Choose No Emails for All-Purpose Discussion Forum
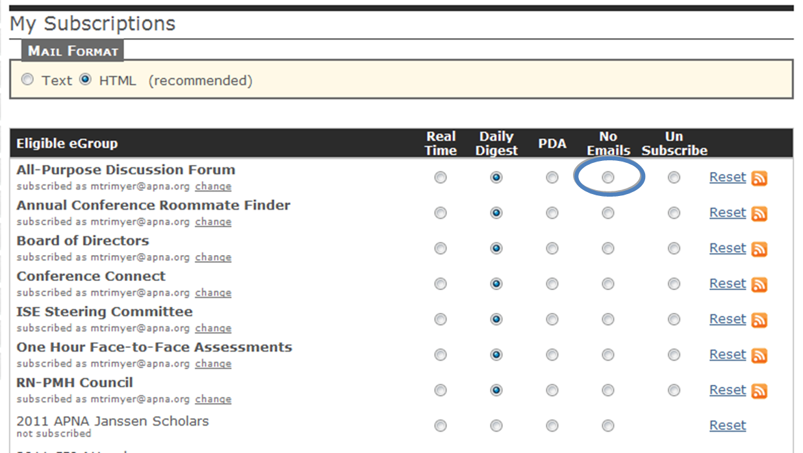Screen dimensions: 803x453 (607, 177)
